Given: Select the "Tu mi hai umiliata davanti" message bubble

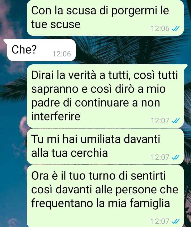Looking at the screenshot, I should pos(105,146).
